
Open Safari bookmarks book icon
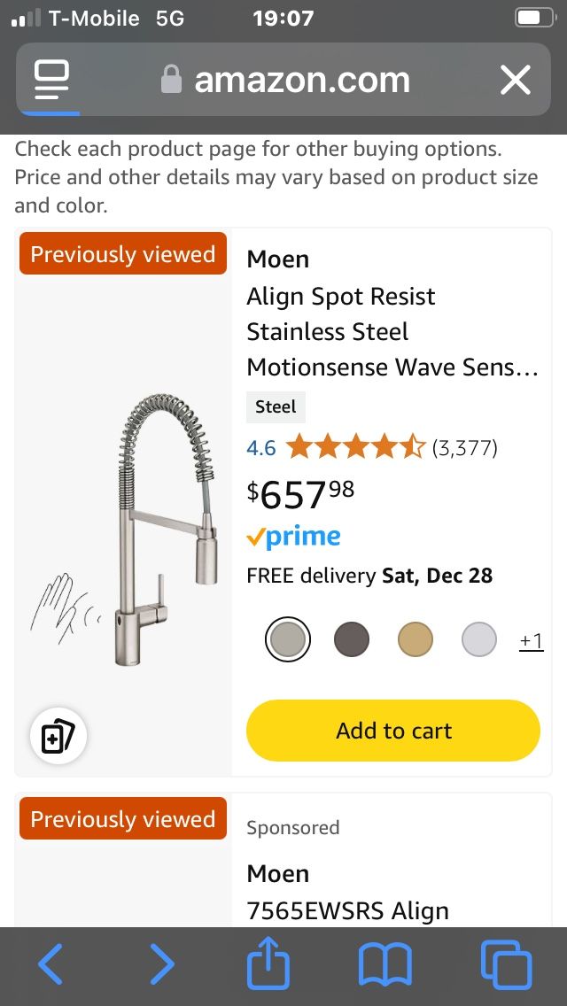point(384,964)
